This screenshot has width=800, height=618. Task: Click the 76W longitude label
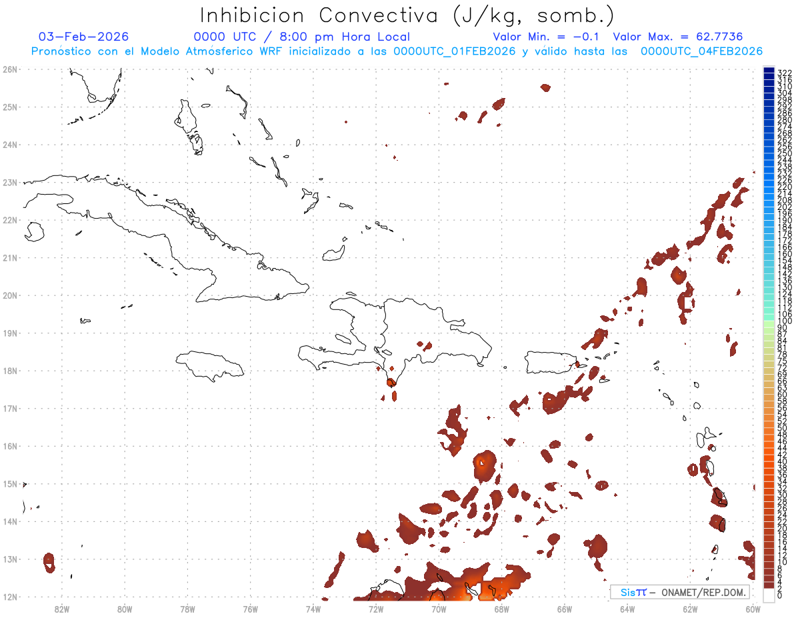tap(251, 609)
